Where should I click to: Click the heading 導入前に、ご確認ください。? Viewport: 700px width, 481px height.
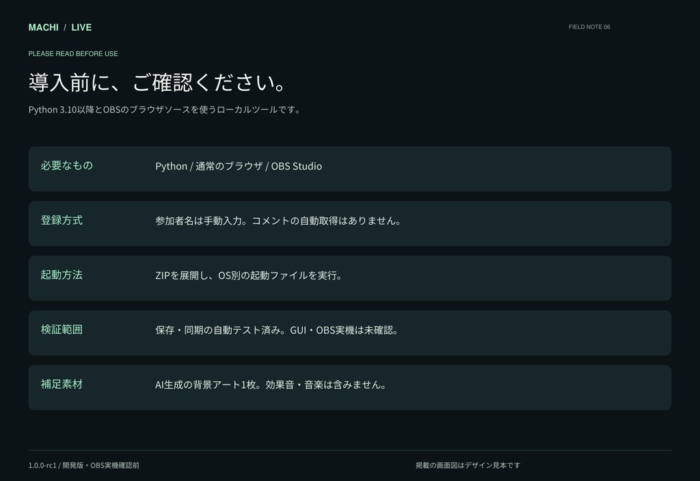click(157, 83)
